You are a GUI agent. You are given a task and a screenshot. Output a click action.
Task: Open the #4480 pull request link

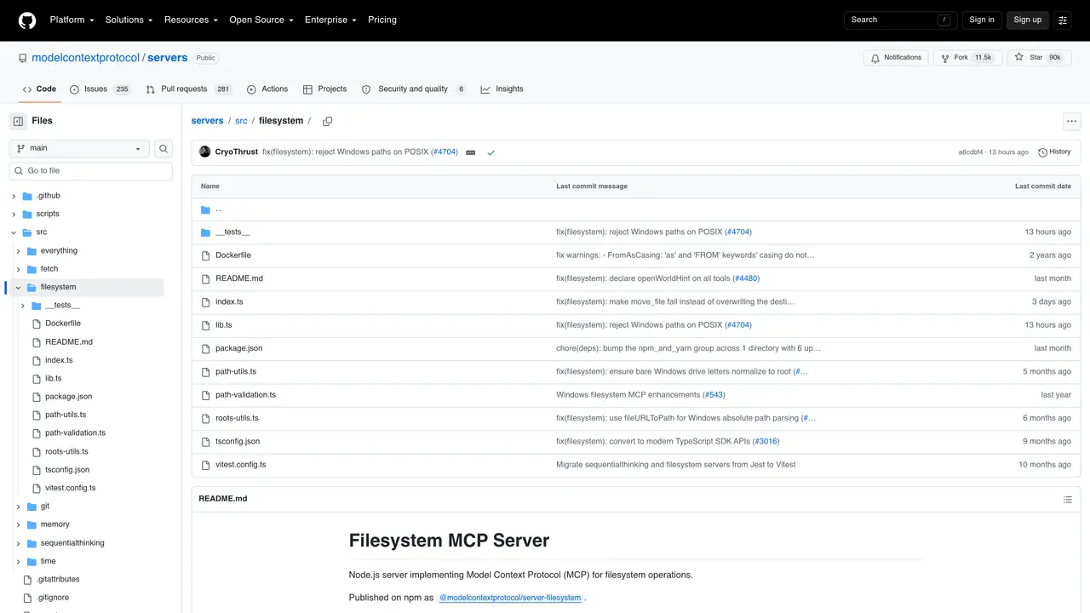tap(746, 278)
